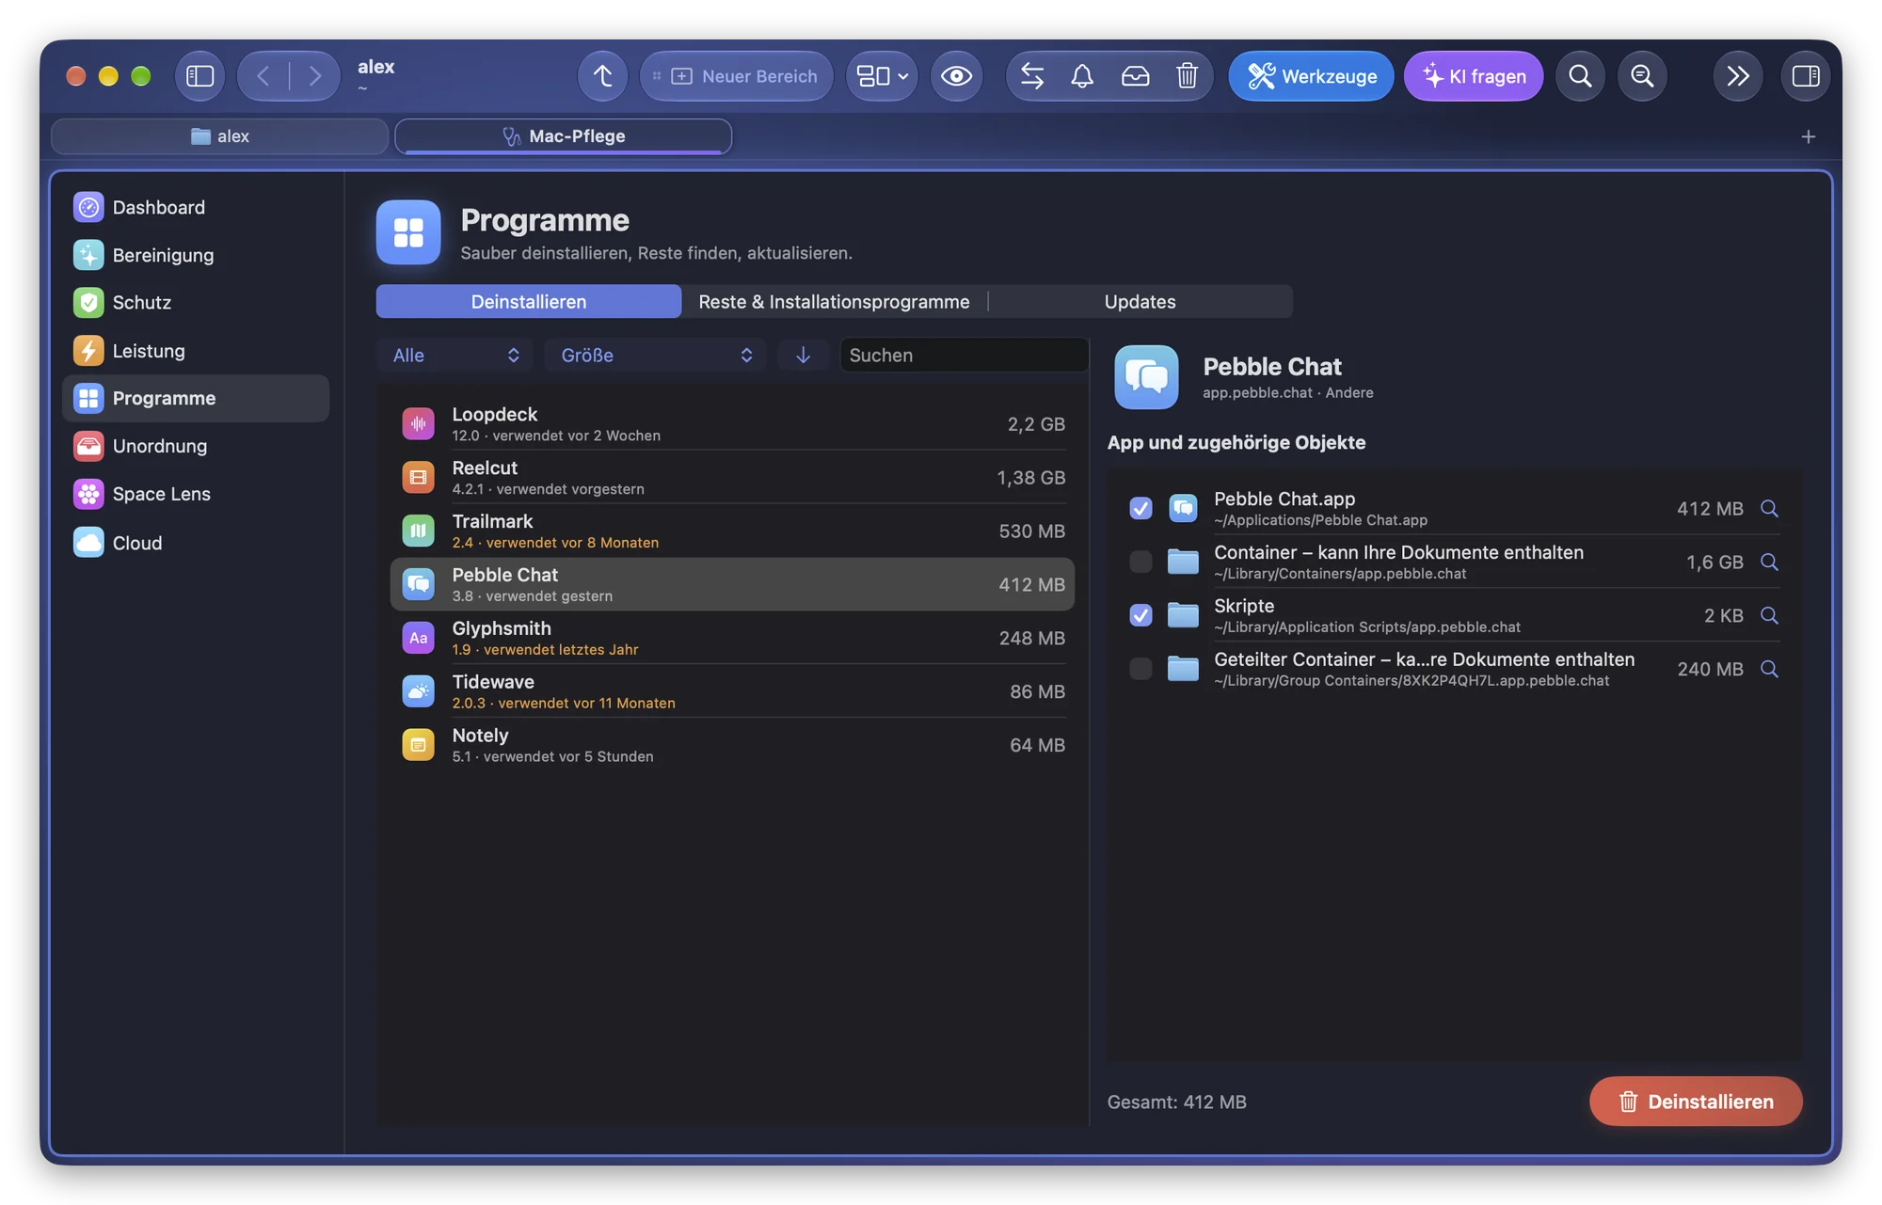
Task: Open the Größe sort dropdown
Action: point(656,356)
